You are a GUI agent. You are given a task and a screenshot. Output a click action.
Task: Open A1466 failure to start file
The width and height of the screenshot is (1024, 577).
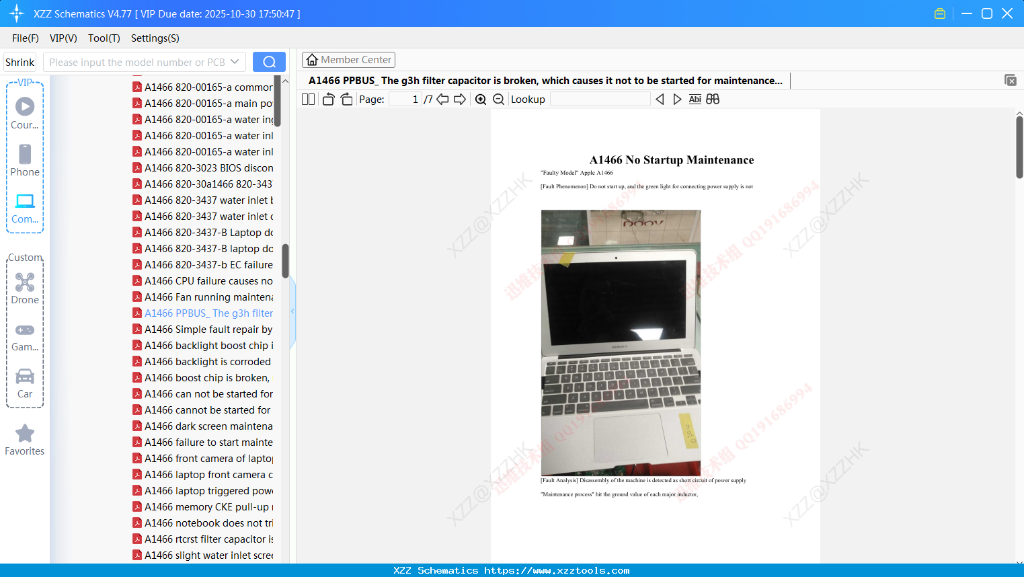coord(203,443)
